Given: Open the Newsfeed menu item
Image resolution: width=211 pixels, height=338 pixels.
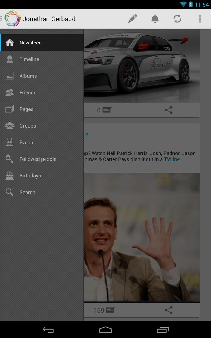Looking at the screenshot, I should click(42, 43).
